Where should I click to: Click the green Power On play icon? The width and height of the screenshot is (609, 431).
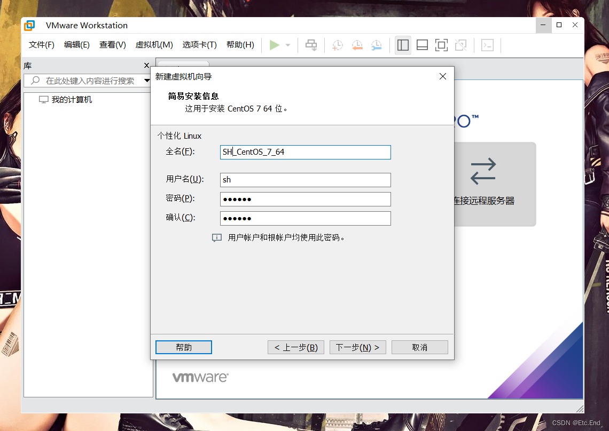click(274, 45)
